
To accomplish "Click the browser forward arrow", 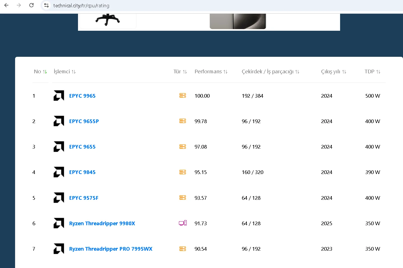I will click(x=19, y=5).
